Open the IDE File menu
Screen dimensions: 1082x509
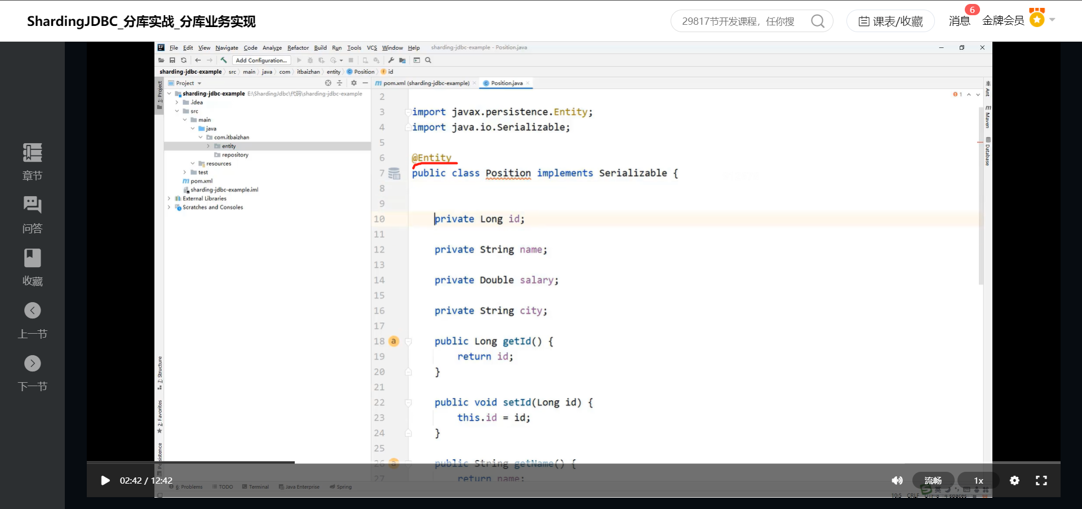click(x=174, y=48)
